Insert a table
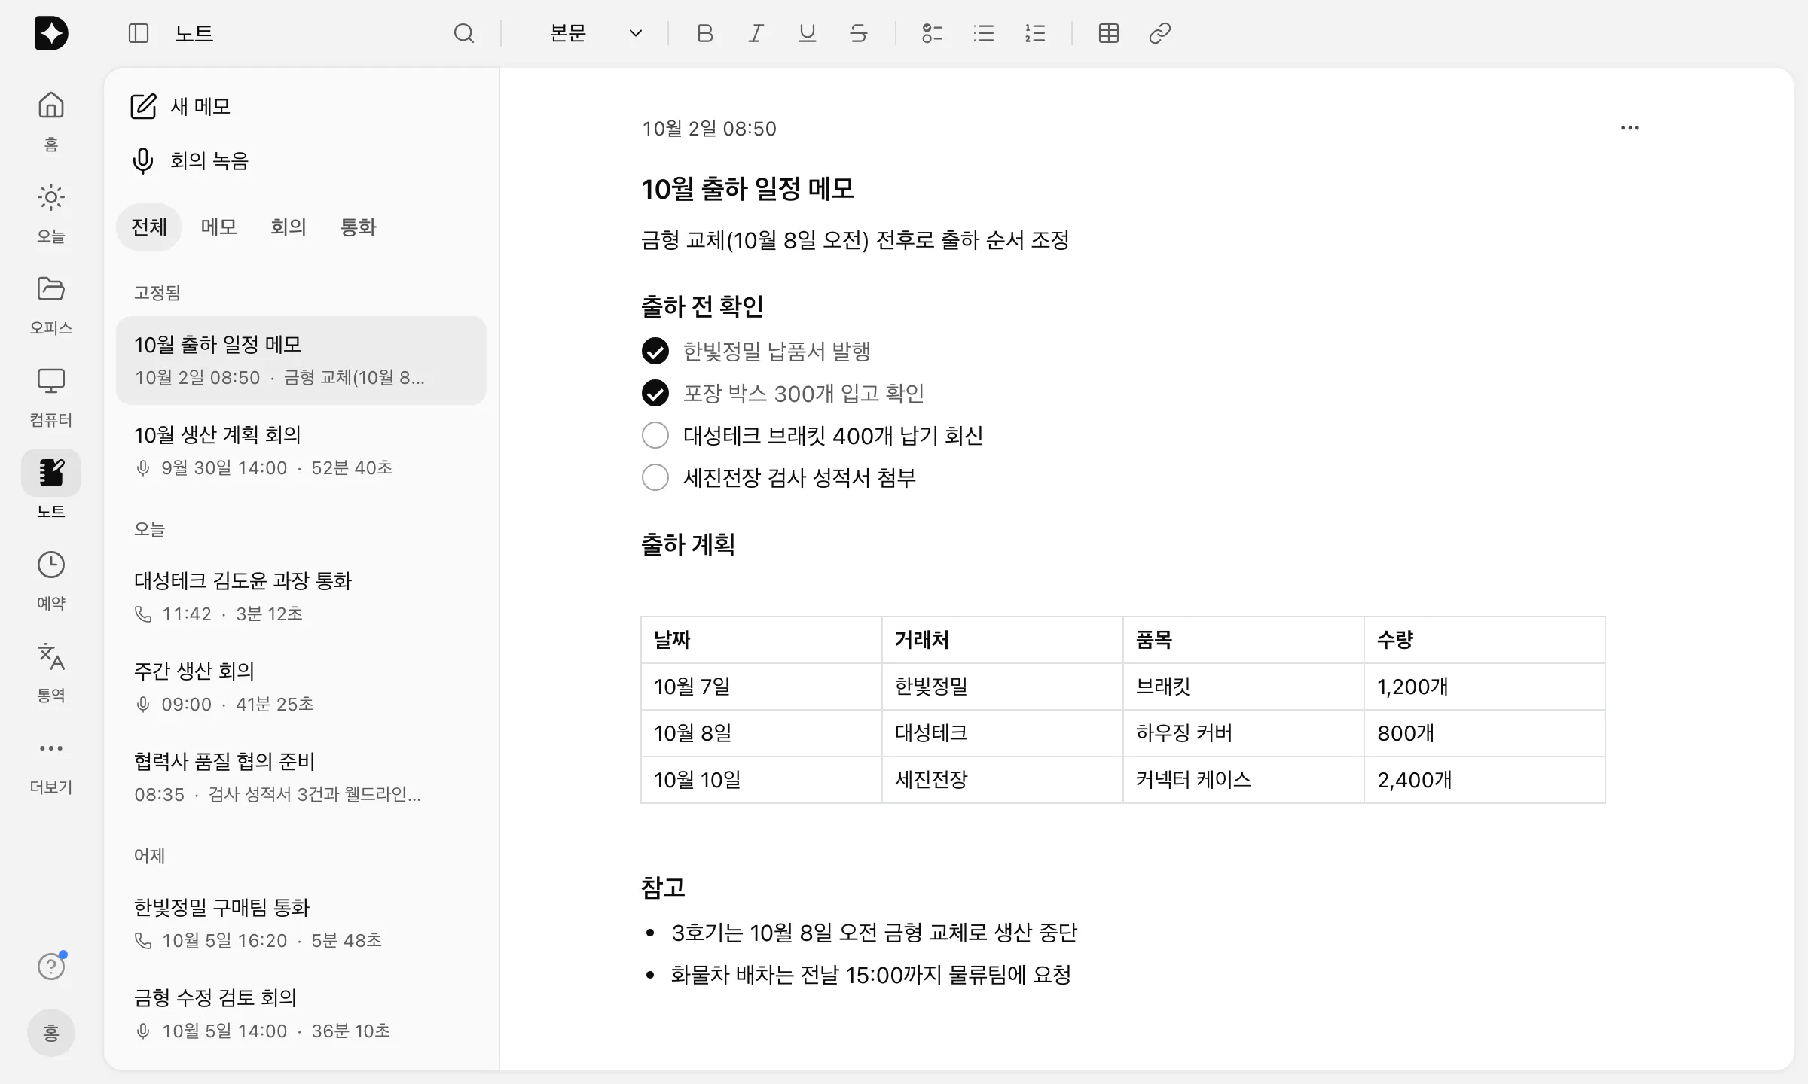 coord(1109,33)
